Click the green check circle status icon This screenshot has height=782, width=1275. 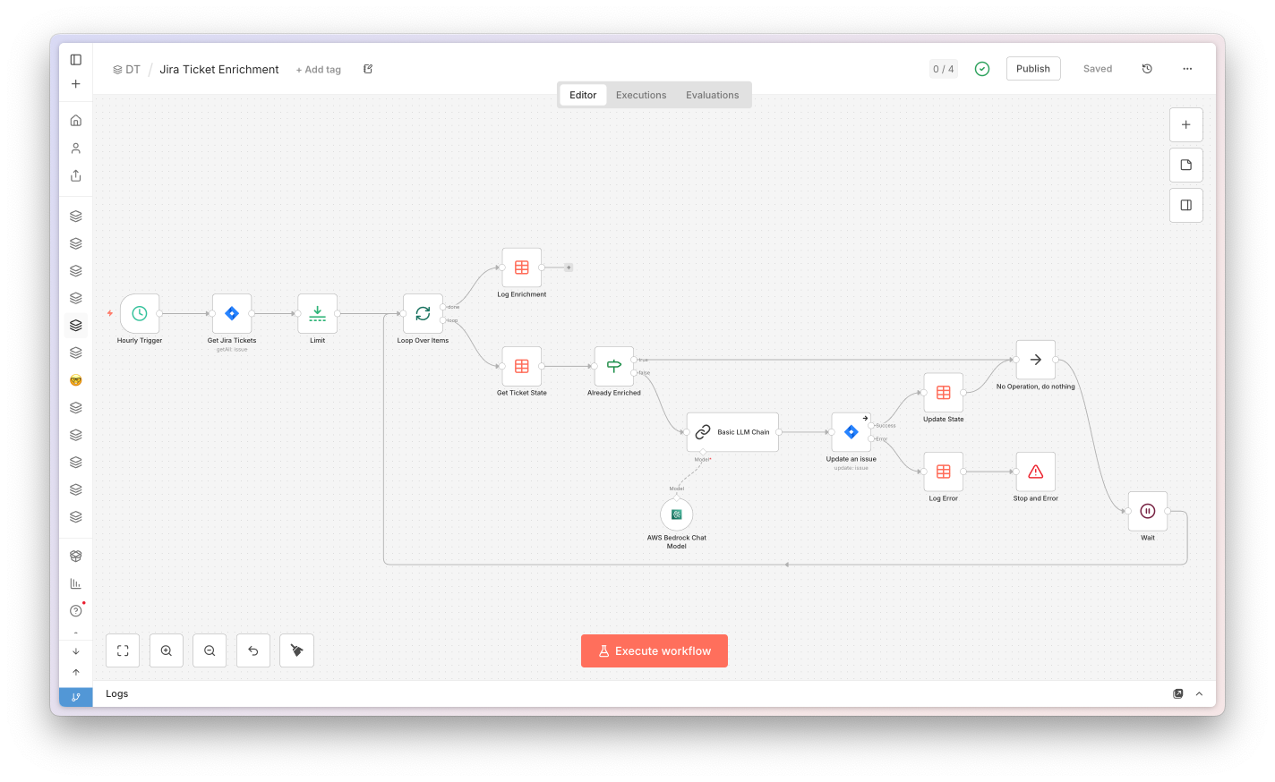(x=982, y=69)
